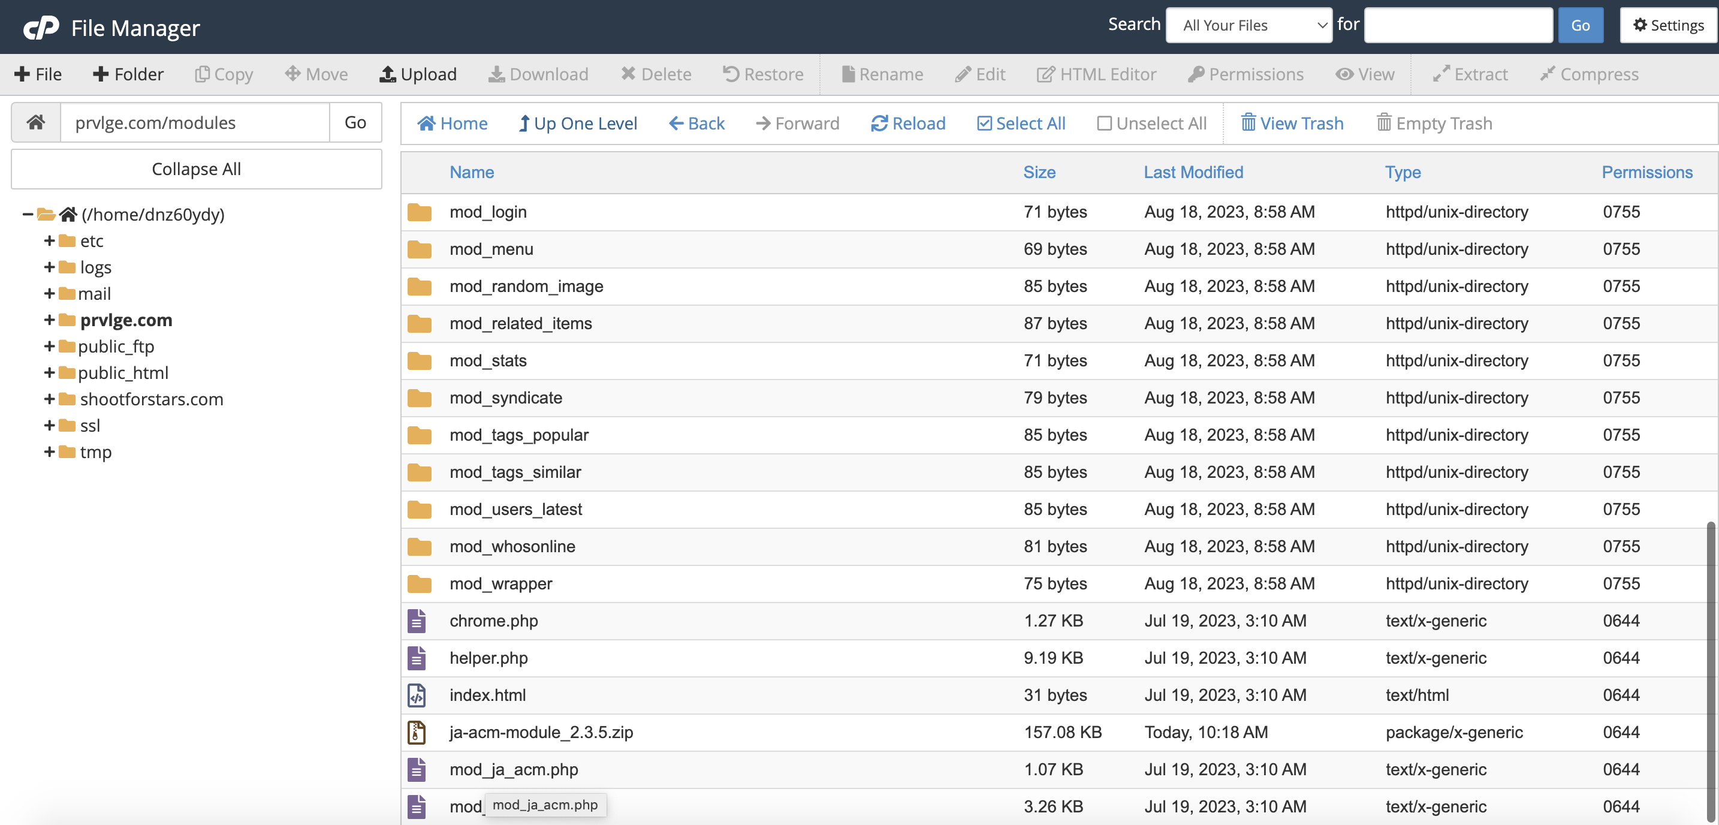Click the home icon beside path field
Screen dimensions: 1719x825
(x=36, y=122)
